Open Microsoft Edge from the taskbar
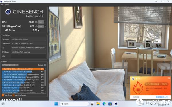 pos(104,104)
